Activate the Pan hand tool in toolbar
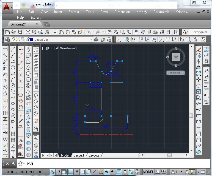The image size is (212, 176). click(x=110, y=32)
